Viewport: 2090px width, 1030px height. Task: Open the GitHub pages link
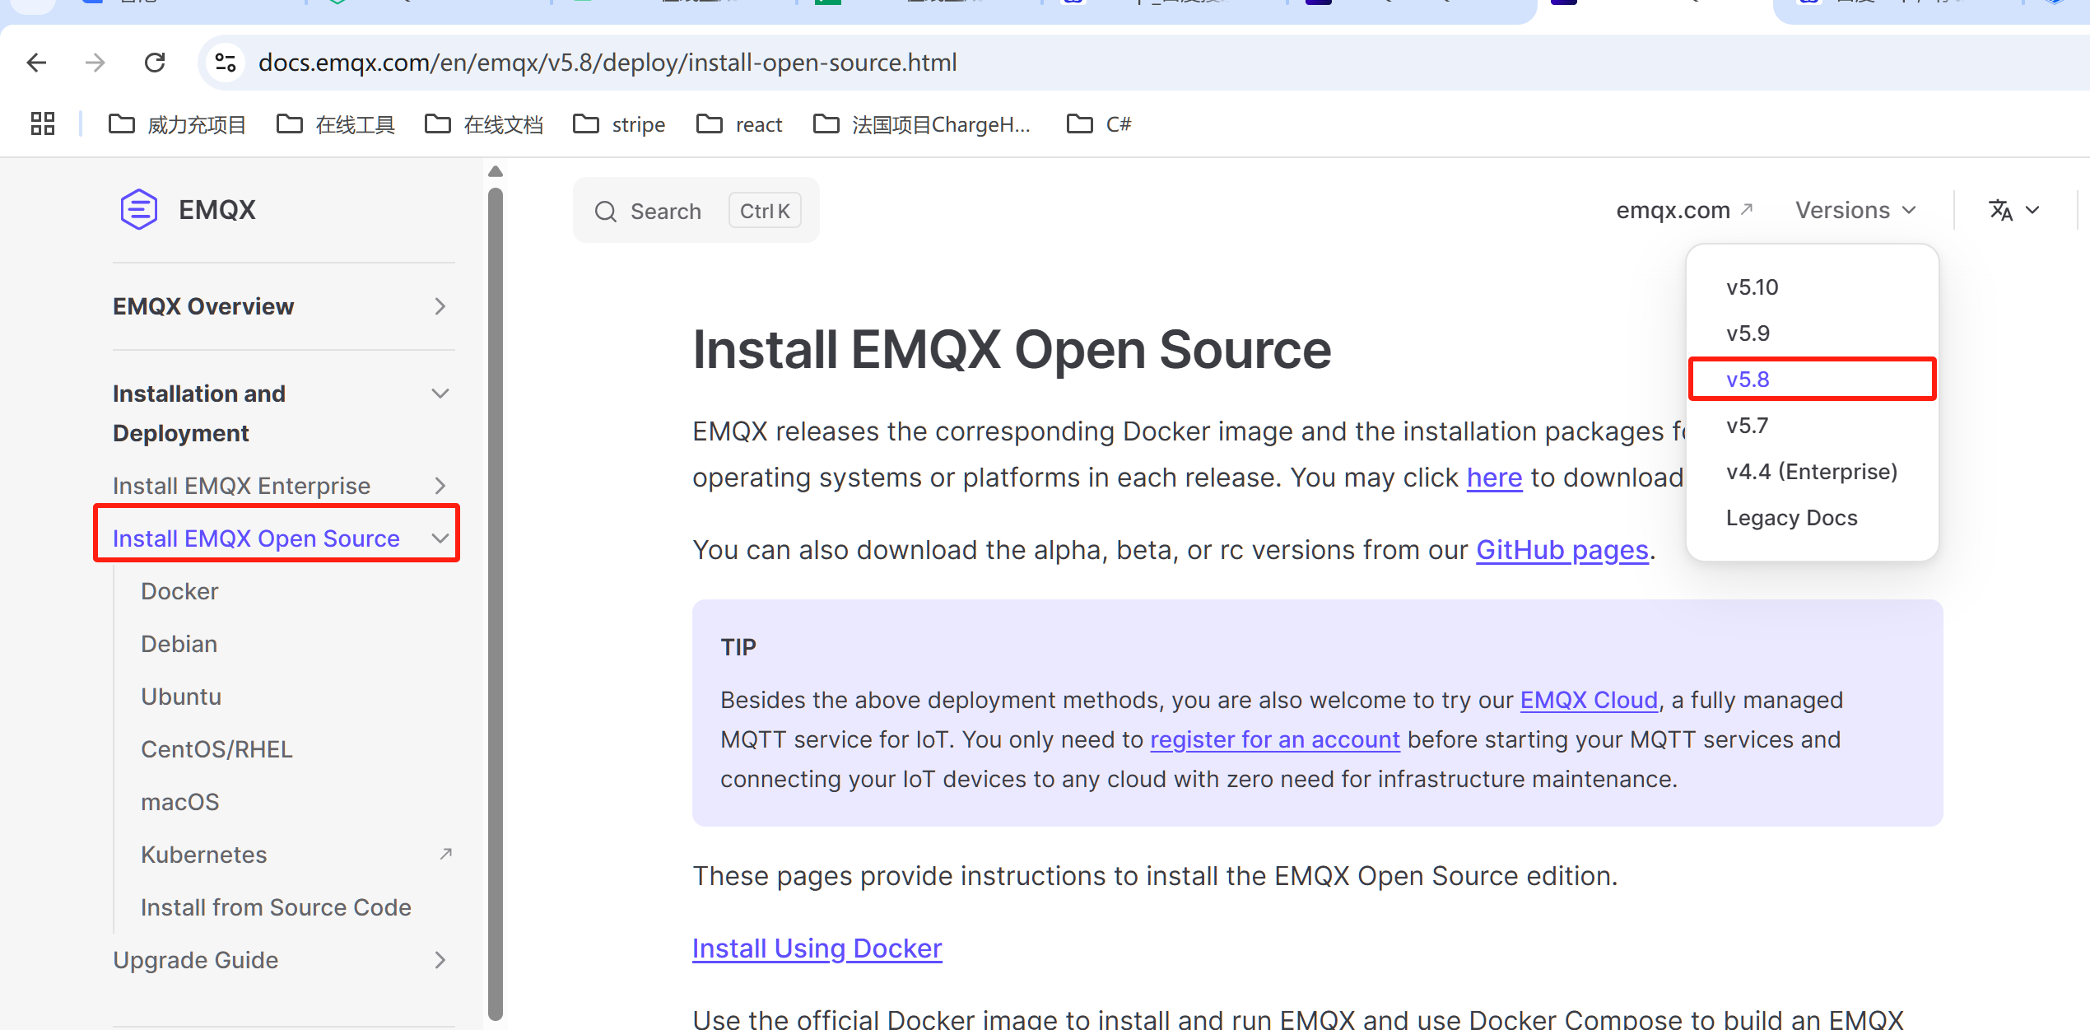point(1562,550)
